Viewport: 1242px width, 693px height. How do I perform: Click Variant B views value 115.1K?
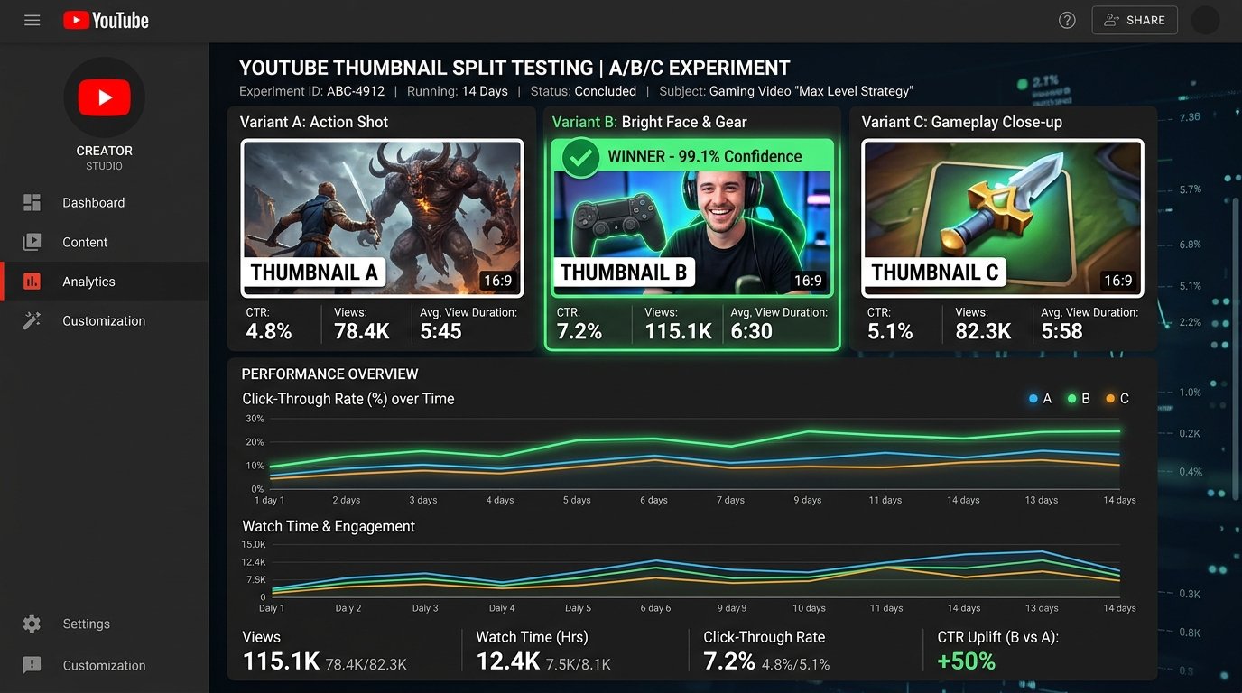point(679,331)
